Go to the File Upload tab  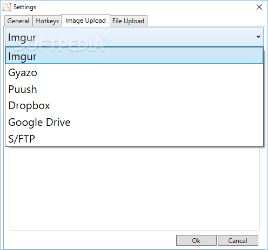tap(129, 21)
